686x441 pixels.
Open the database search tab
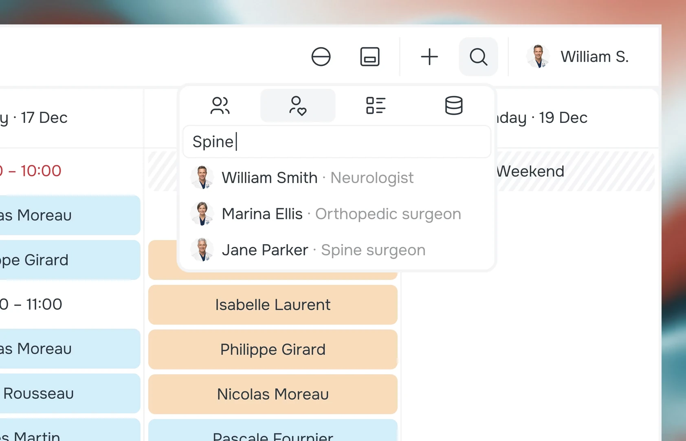pos(454,106)
